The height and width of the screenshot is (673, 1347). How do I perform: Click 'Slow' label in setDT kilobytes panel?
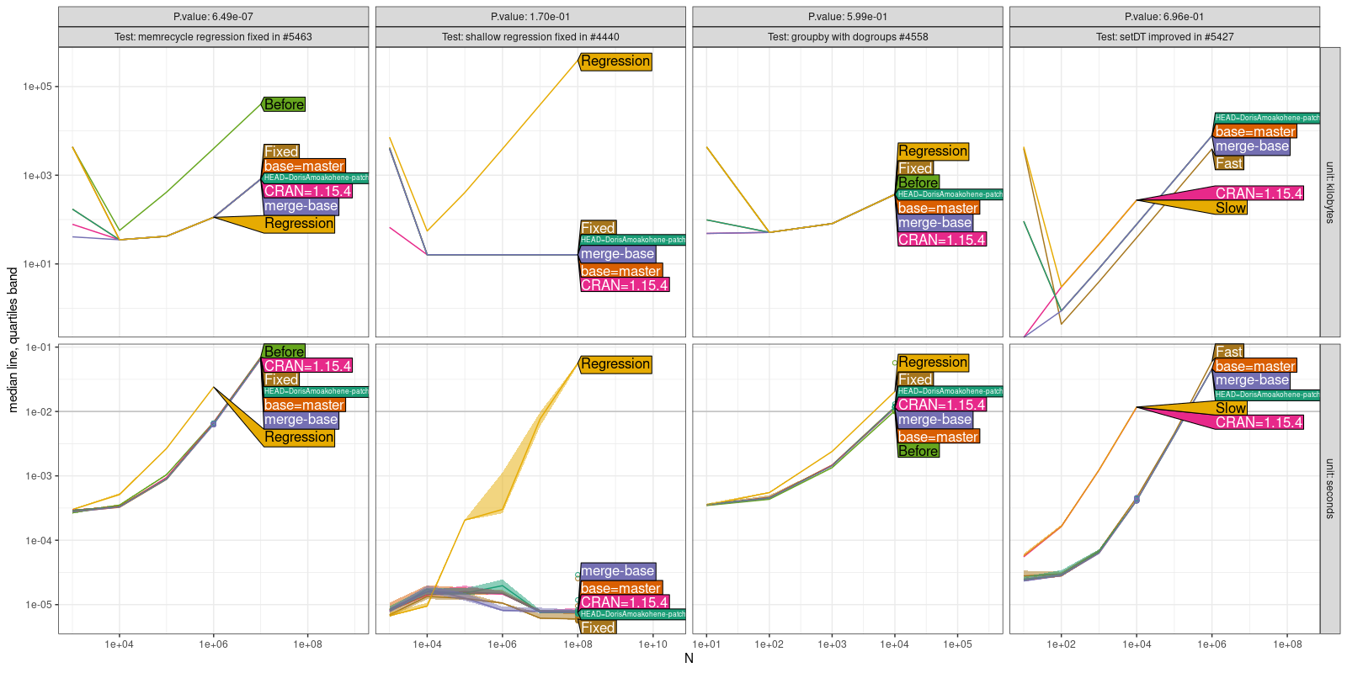(1231, 208)
